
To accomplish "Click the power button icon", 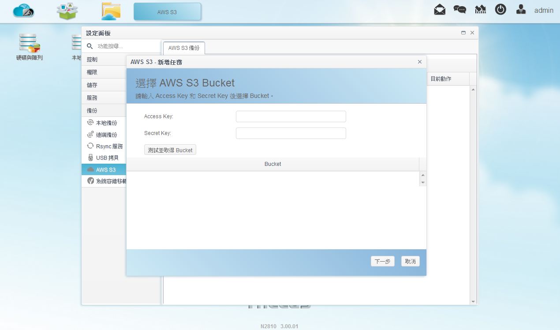I will (x=500, y=10).
